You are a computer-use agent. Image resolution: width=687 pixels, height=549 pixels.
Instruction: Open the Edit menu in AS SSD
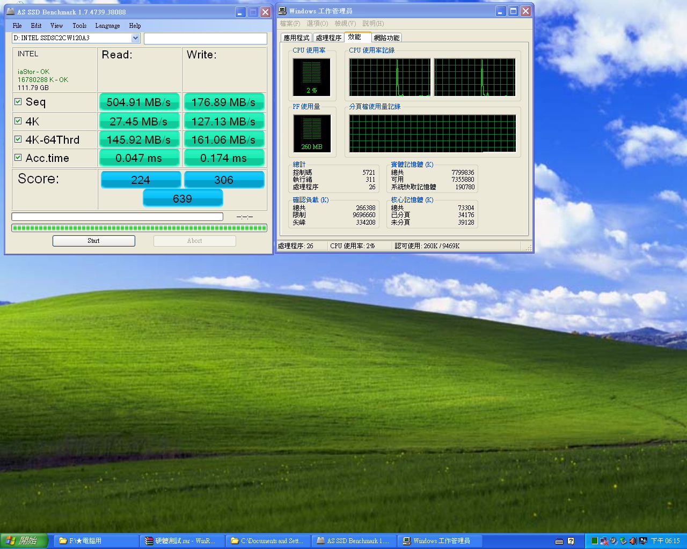[36, 26]
